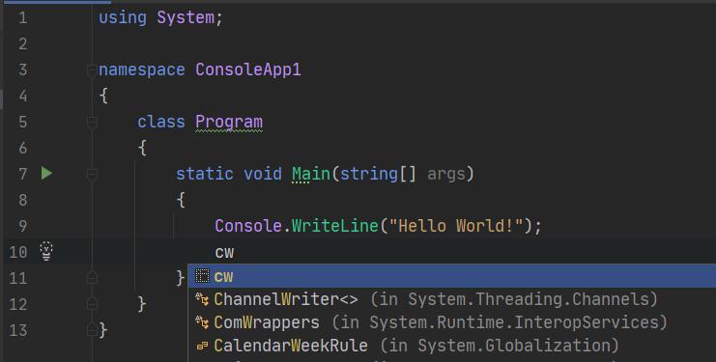This screenshot has height=362, width=716.
Task: Select CalendarWeekRule completion entry
Action: (x=452, y=346)
